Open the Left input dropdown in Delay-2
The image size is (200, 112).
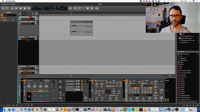(132, 84)
